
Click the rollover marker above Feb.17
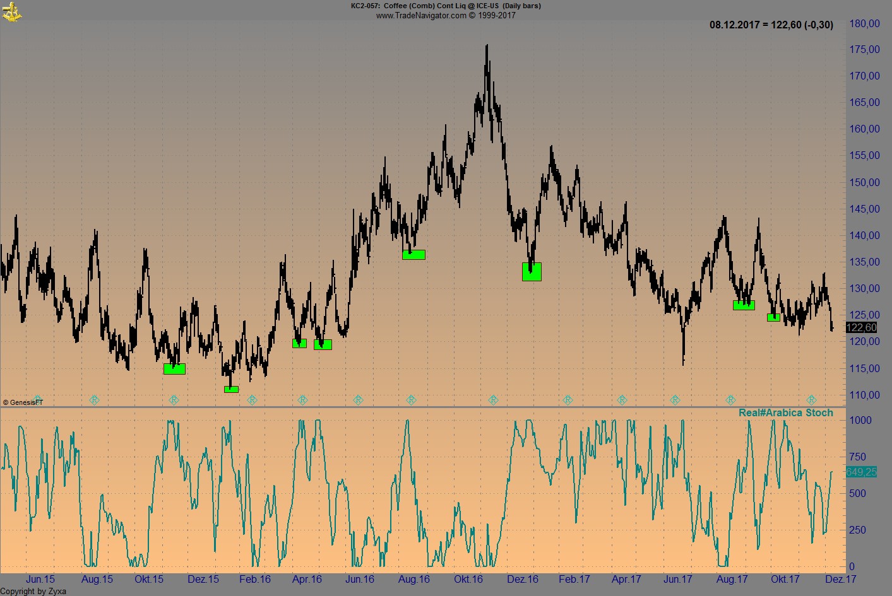(568, 400)
